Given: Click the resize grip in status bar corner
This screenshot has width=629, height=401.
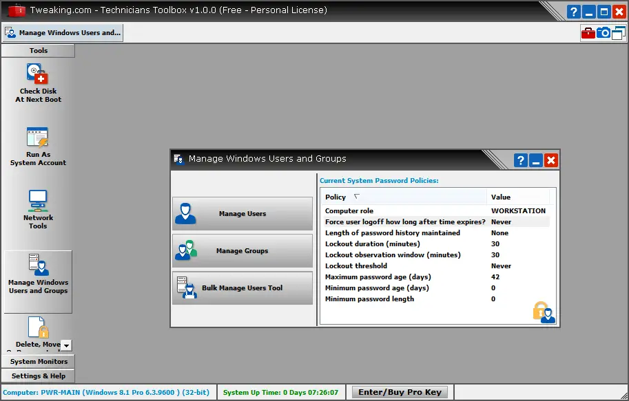Looking at the screenshot, I should pos(623,395).
